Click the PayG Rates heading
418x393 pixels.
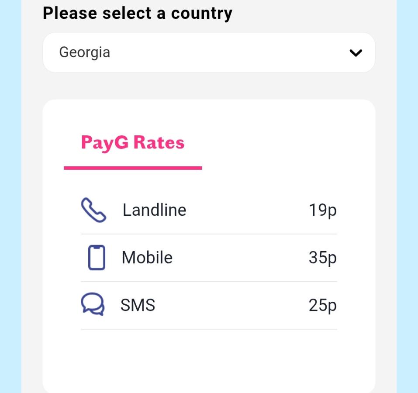tap(132, 142)
